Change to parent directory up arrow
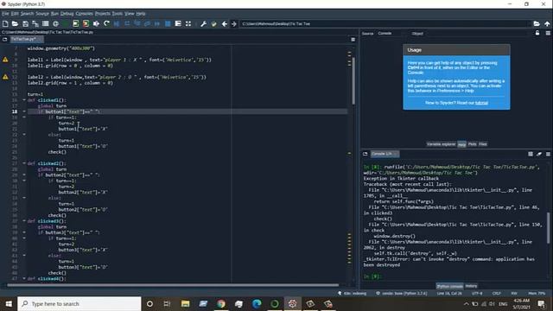The height and width of the screenshot is (311, 553). pyautogui.click(x=547, y=23)
